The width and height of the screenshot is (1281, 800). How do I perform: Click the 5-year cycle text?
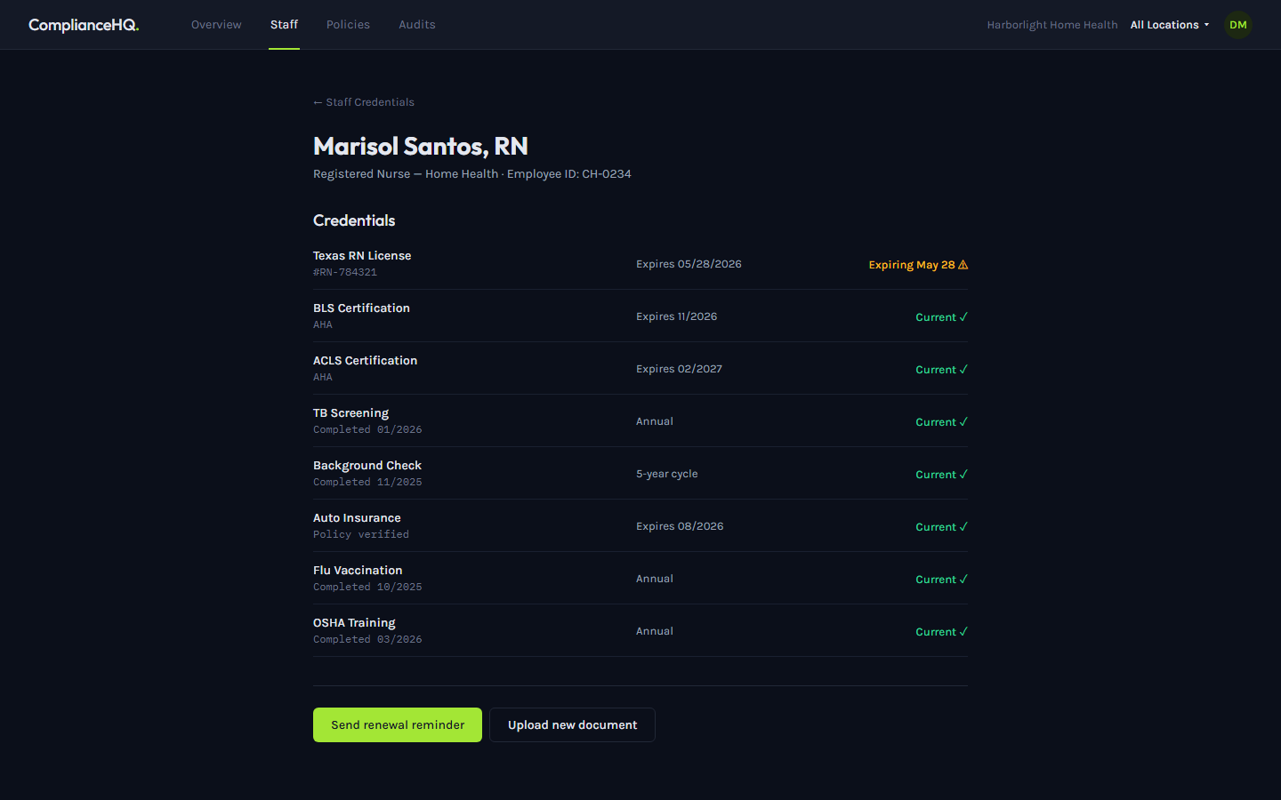[x=666, y=474]
